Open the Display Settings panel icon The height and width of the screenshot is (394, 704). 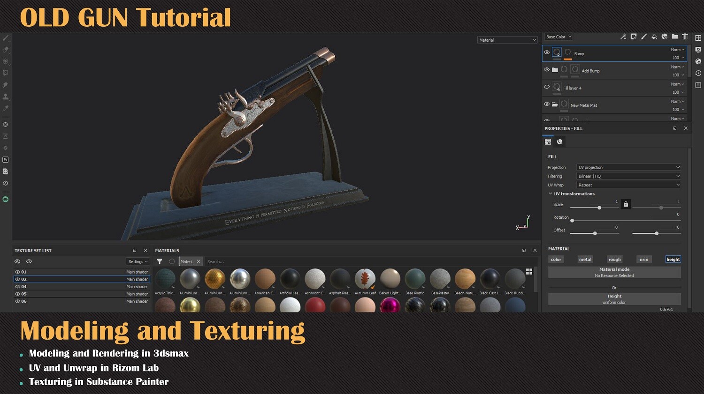(698, 50)
